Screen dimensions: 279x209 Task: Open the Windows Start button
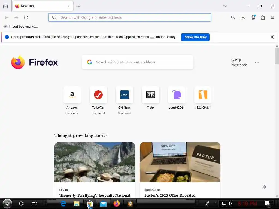click(7, 204)
